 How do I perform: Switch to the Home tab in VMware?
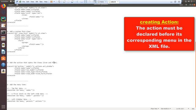[102, 2]
